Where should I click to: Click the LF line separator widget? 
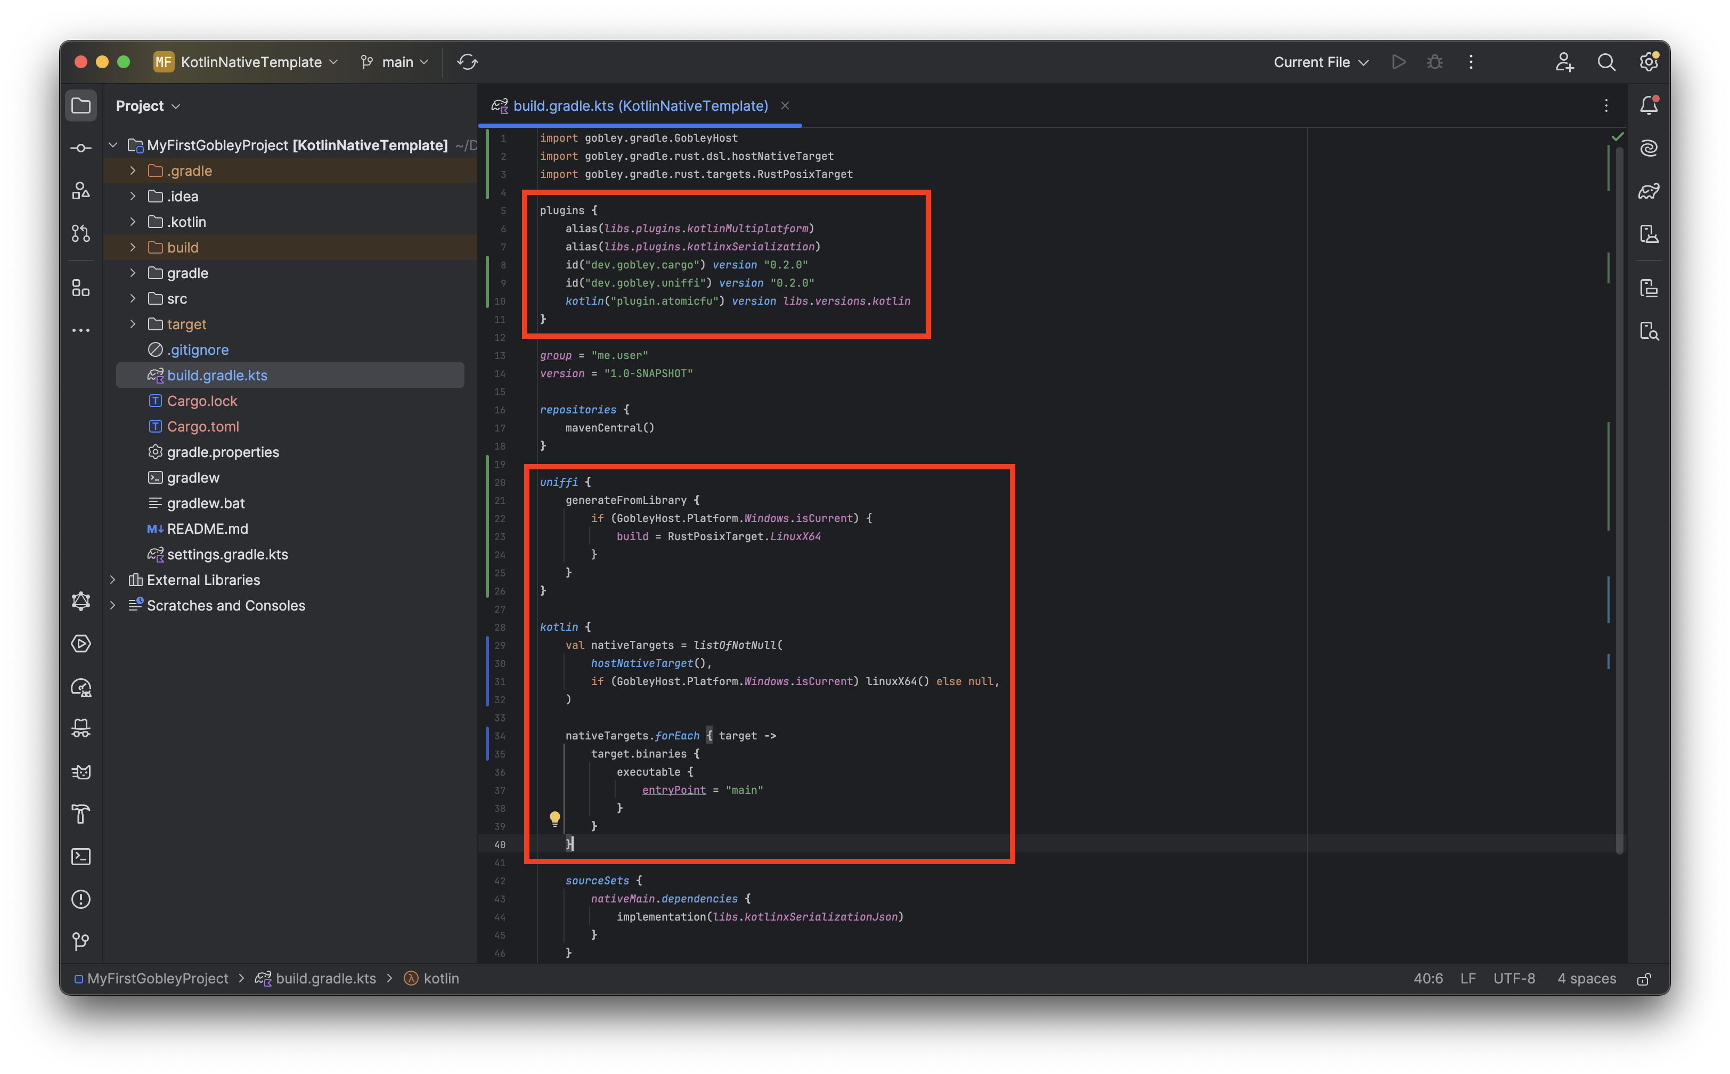(x=1468, y=979)
